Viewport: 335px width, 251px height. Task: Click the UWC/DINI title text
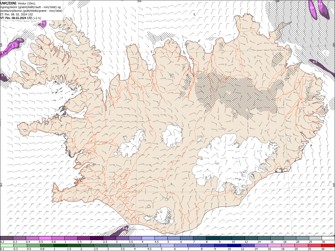click(x=9, y=3)
